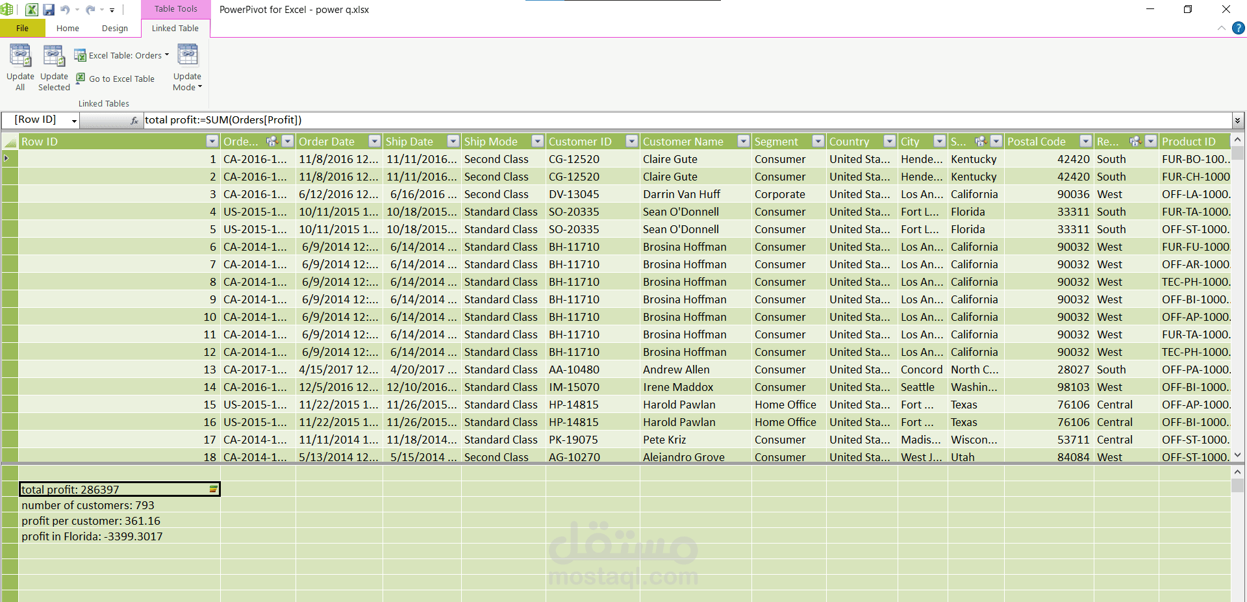Open the name box [Row ID] dropdown arrow

pos(74,121)
